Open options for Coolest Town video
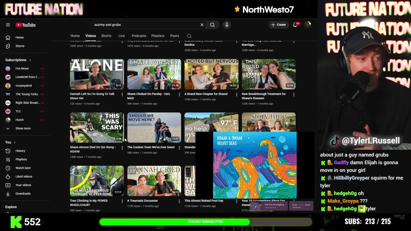This screenshot has height=231, width=411. [x=179, y=148]
